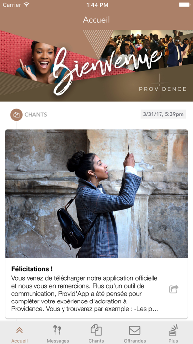Tap the Accueil header title

click(96, 20)
